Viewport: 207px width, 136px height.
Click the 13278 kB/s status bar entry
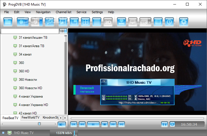64,133
